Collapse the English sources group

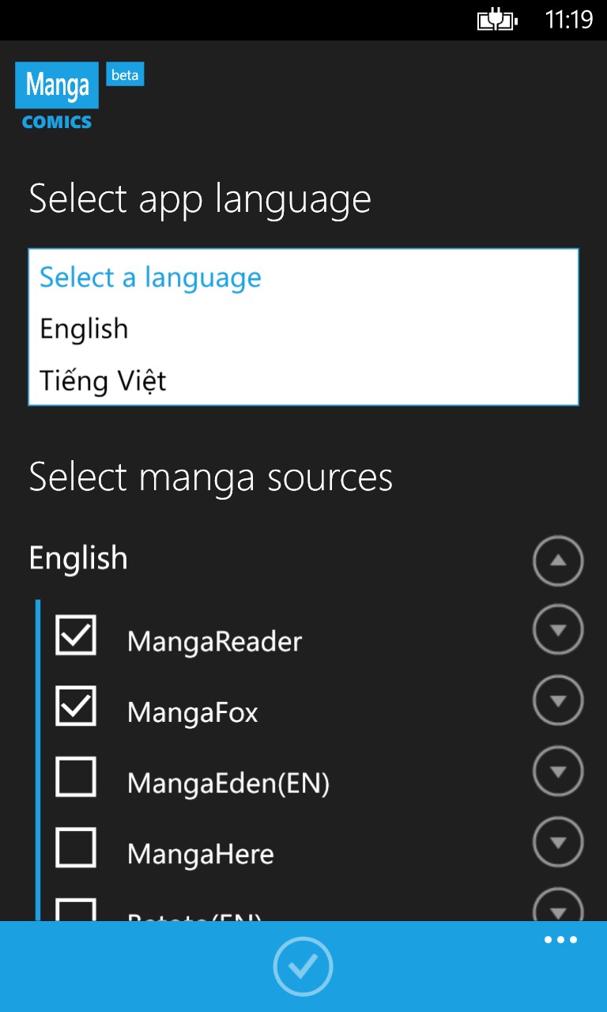(558, 561)
